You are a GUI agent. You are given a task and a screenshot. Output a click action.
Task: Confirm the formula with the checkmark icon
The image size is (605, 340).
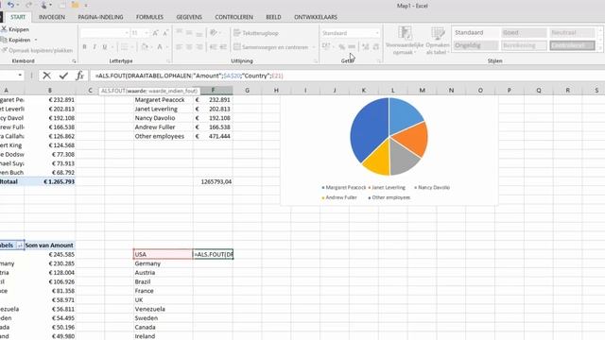click(x=63, y=76)
